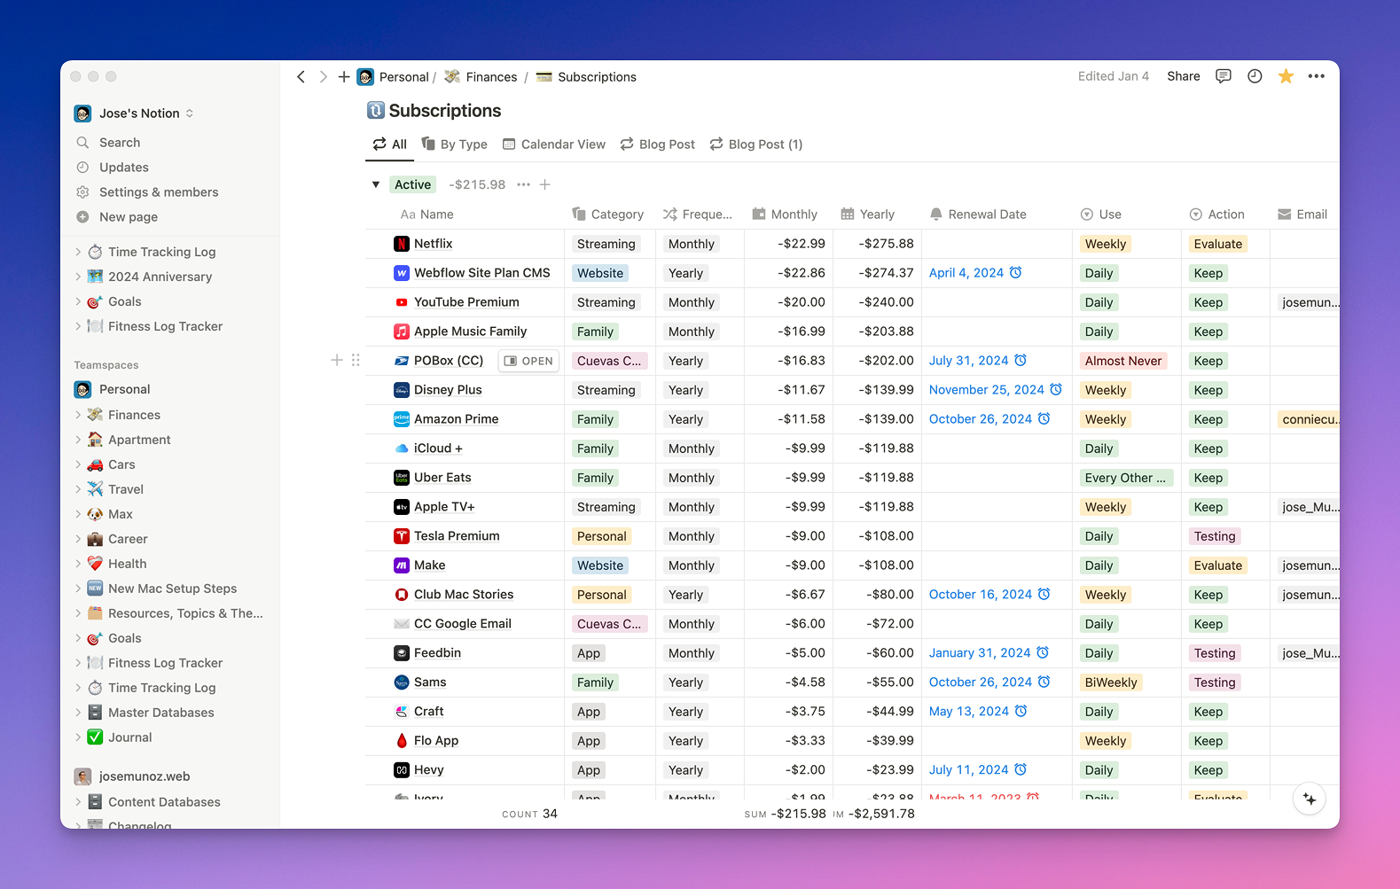Click the Evaluate tag on Netflix row

point(1217,244)
